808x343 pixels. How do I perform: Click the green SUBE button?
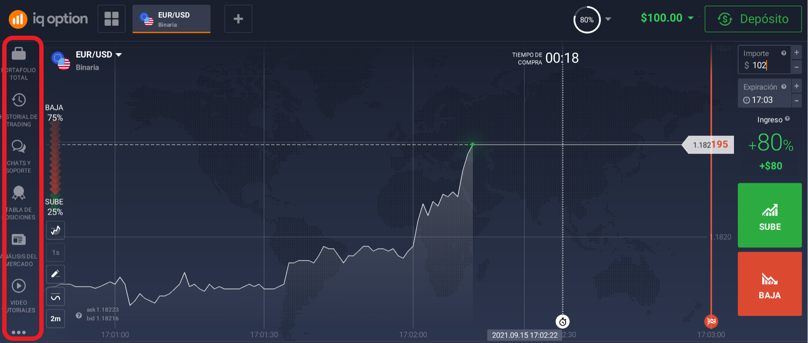[x=770, y=215]
